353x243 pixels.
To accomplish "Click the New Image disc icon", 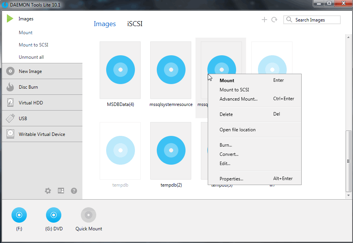I will 10,71.
